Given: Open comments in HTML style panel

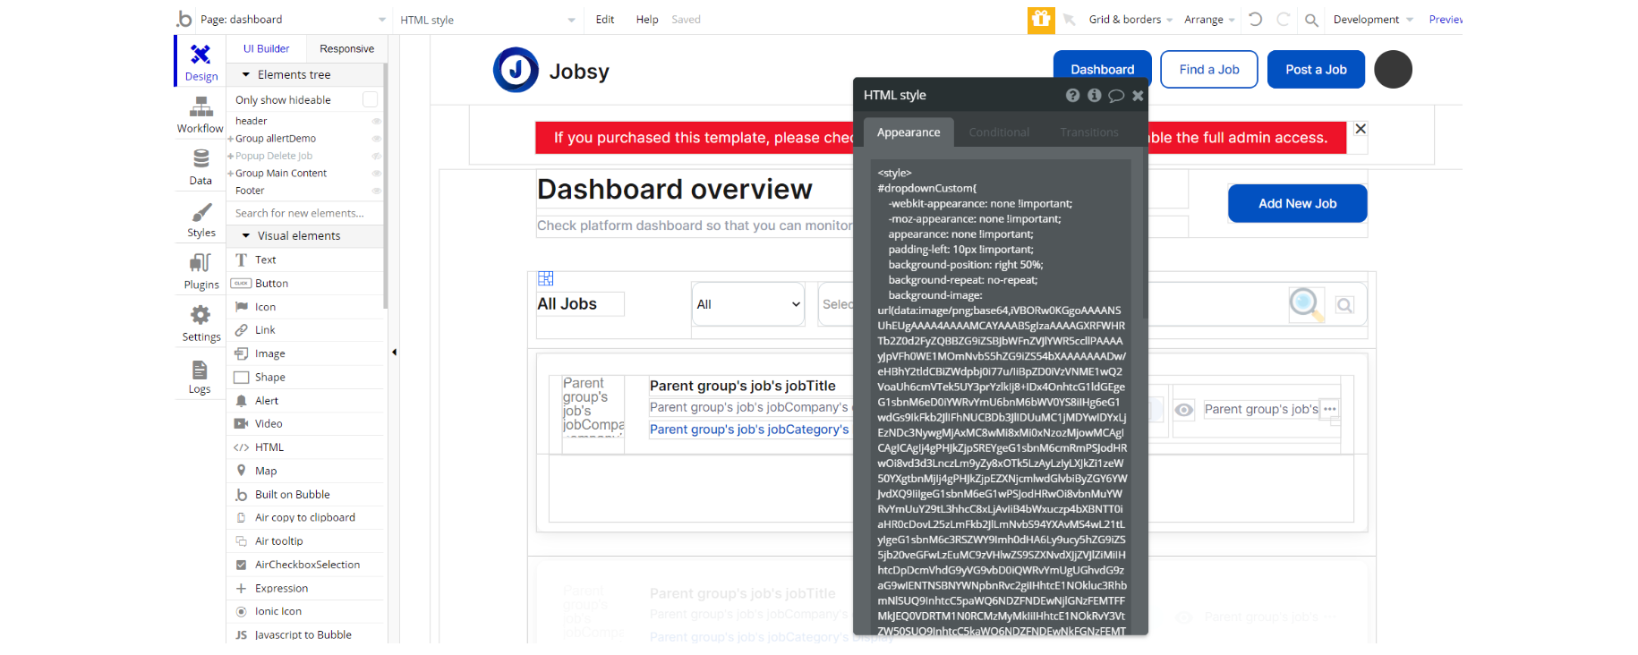Looking at the screenshot, I should [x=1116, y=96].
